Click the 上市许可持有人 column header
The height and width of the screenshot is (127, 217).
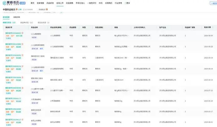[x=139, y=27]
